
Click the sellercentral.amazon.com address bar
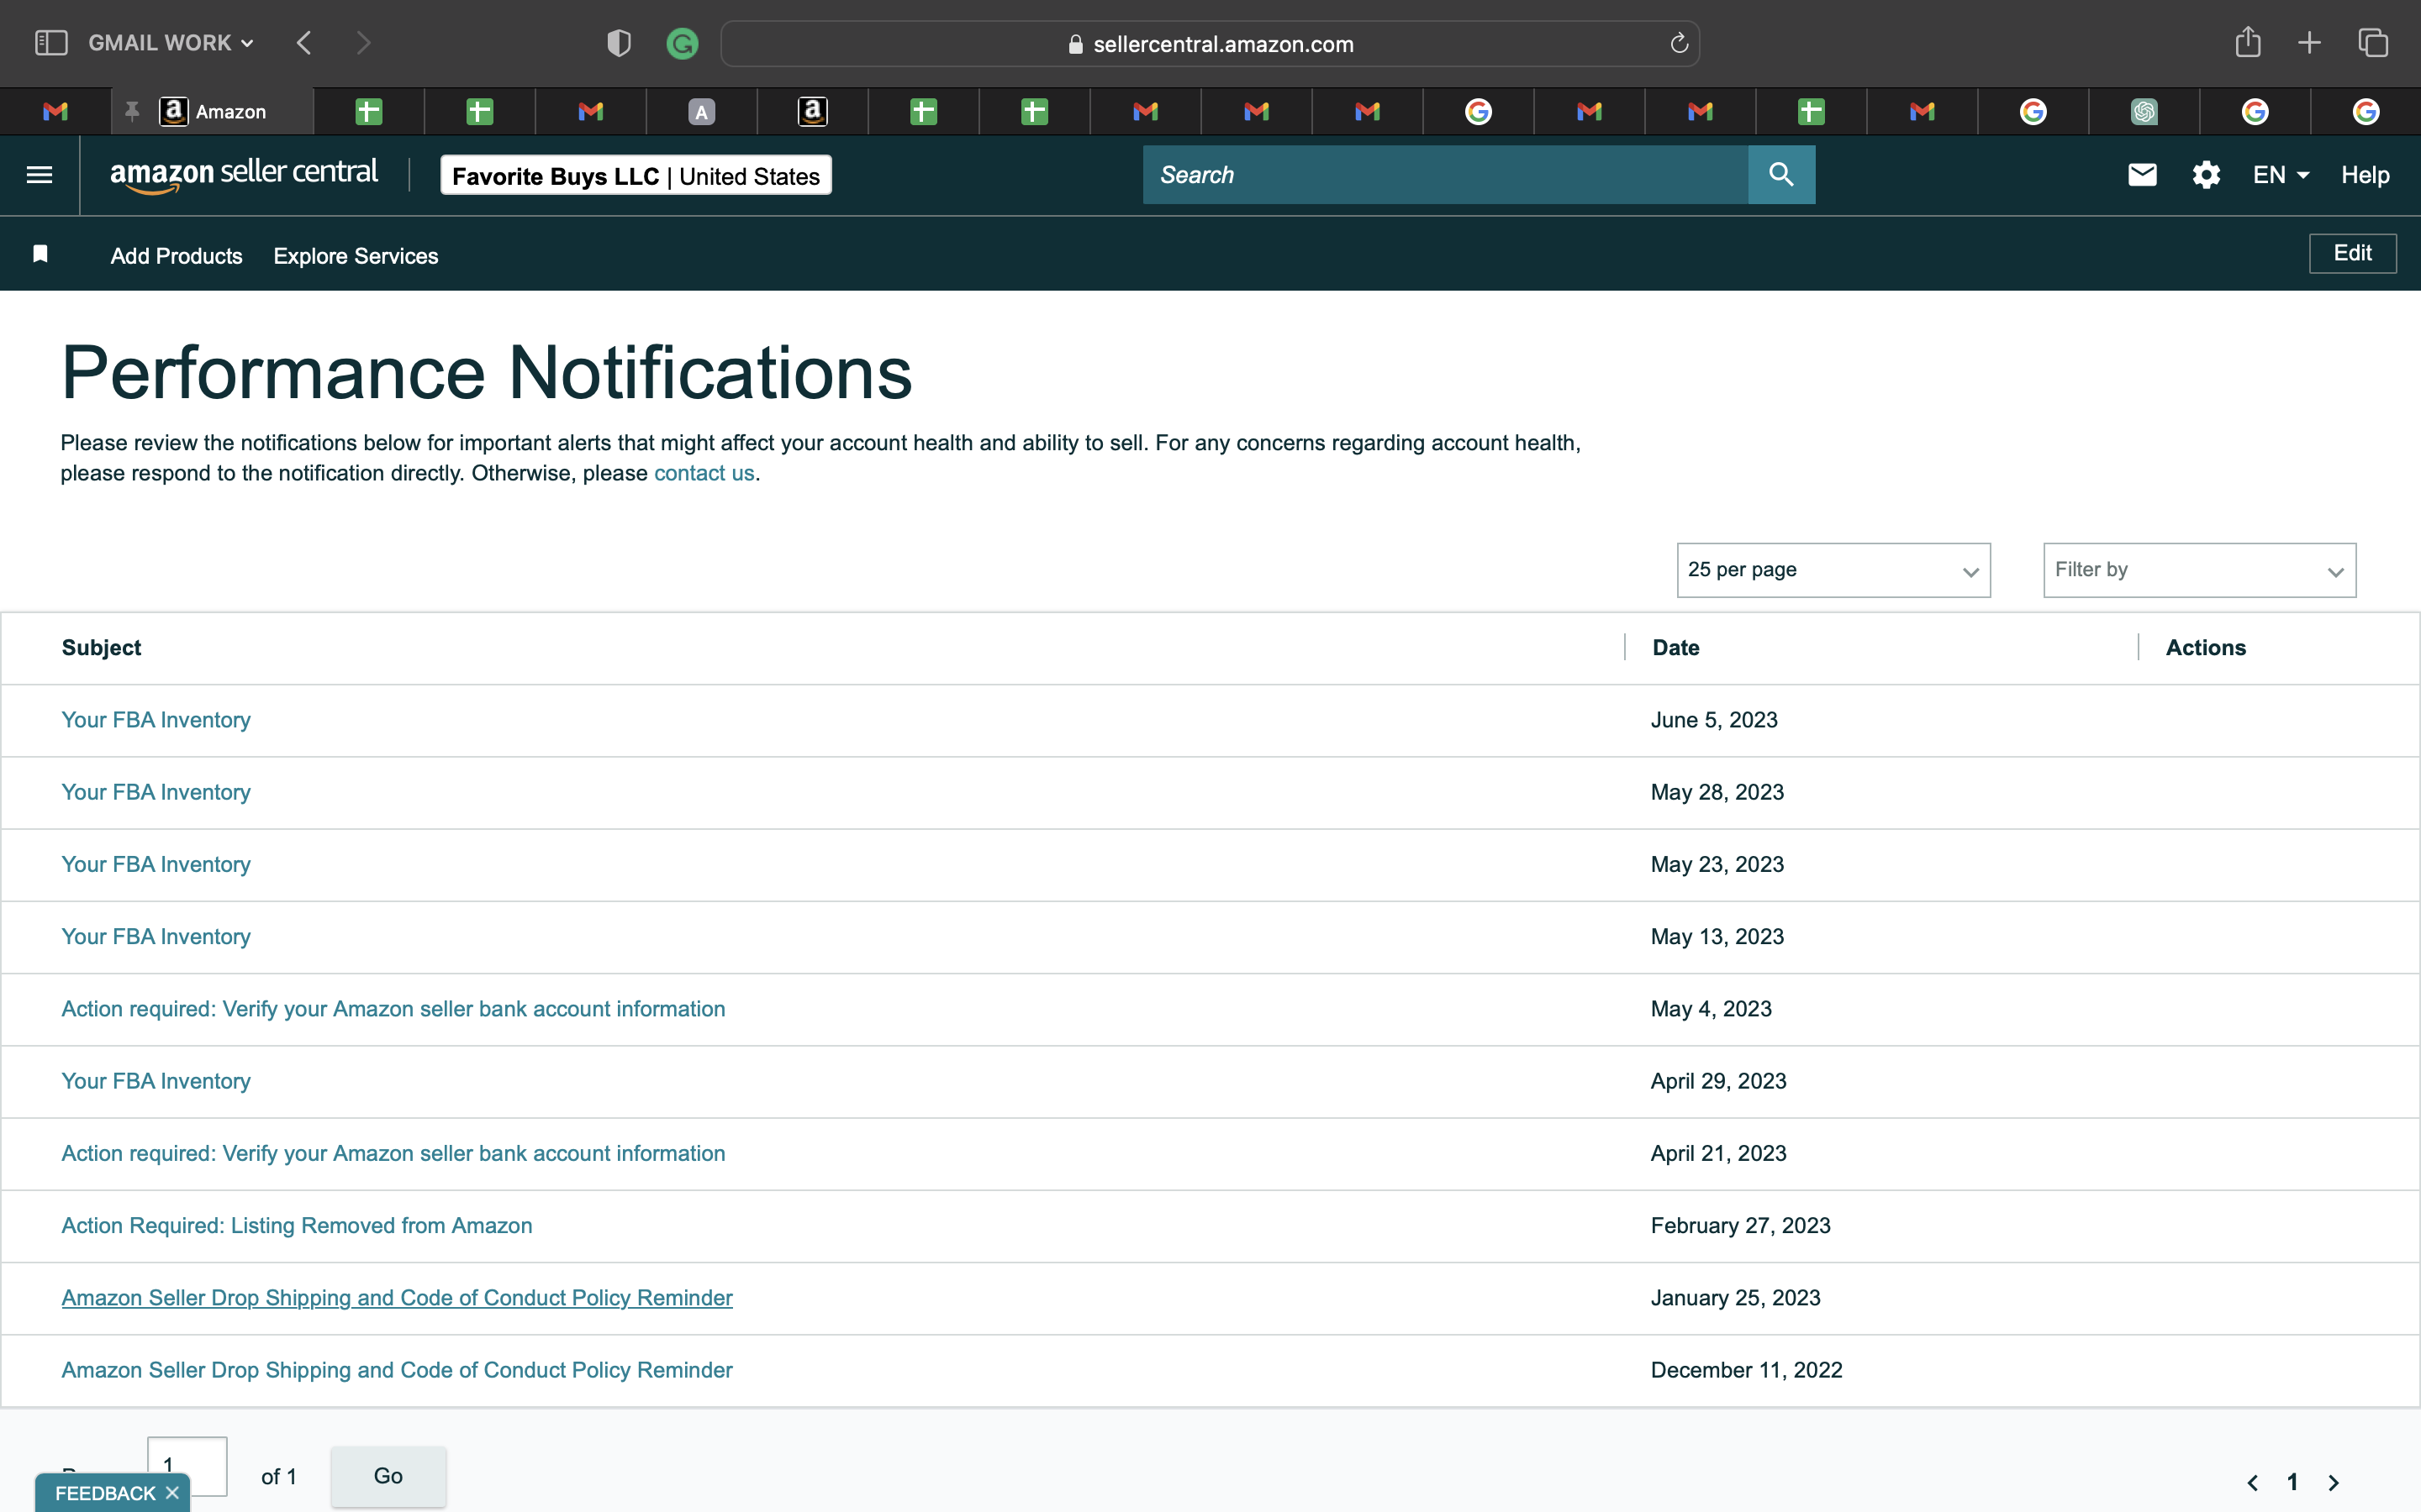pos(1210,43)
